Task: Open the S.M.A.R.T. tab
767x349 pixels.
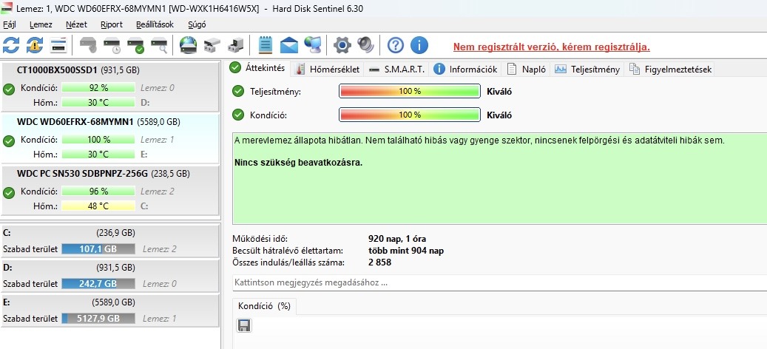Action: pyautogui.click(x=396, y=70)
